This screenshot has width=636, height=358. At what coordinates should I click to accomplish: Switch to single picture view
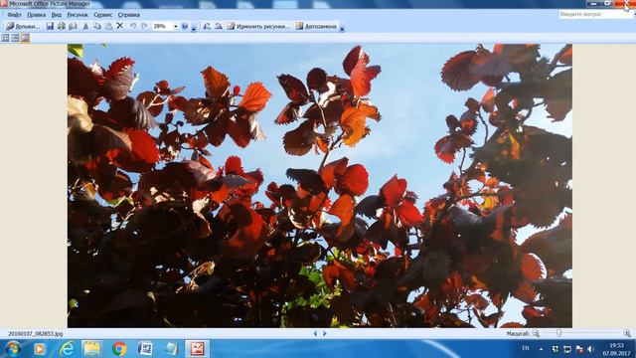click(x=25, y=38)
